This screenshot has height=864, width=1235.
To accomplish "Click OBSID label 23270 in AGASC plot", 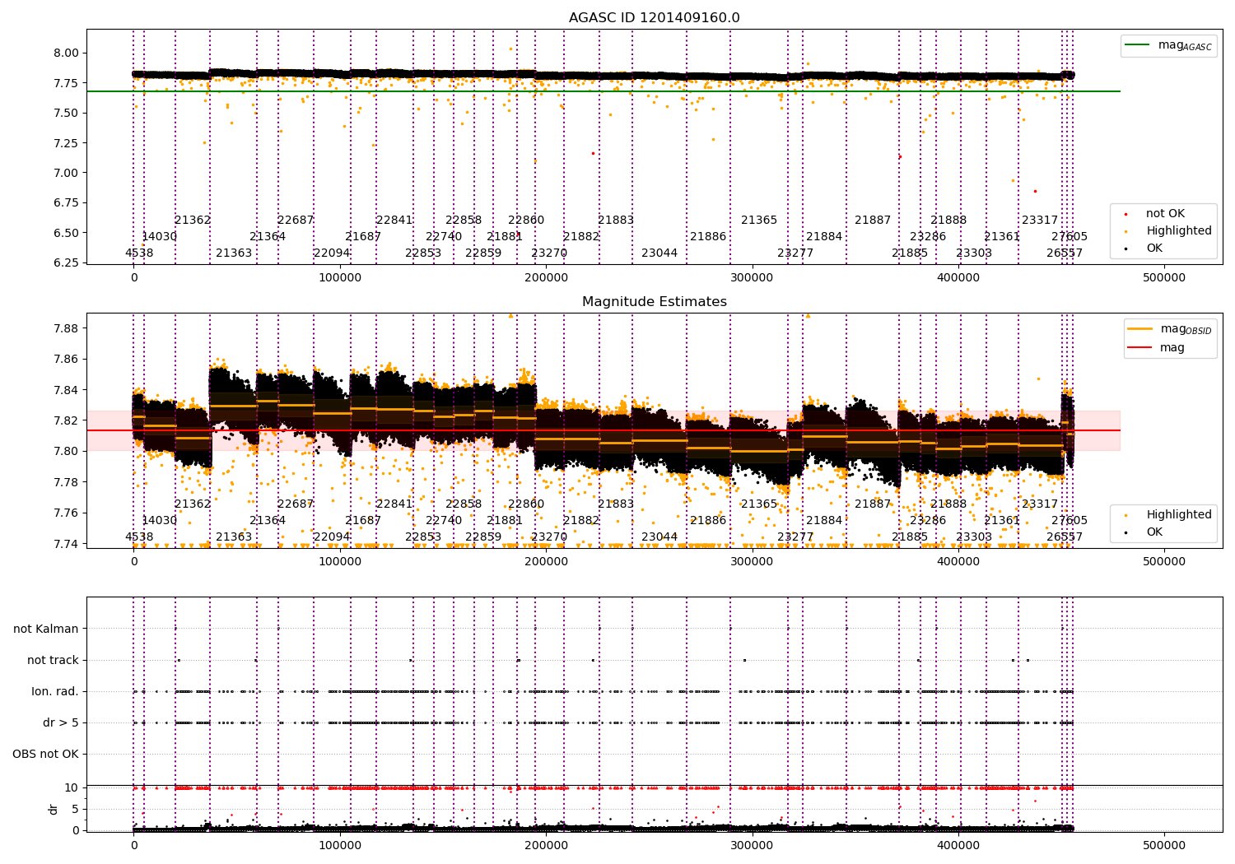I will (549, 253).
